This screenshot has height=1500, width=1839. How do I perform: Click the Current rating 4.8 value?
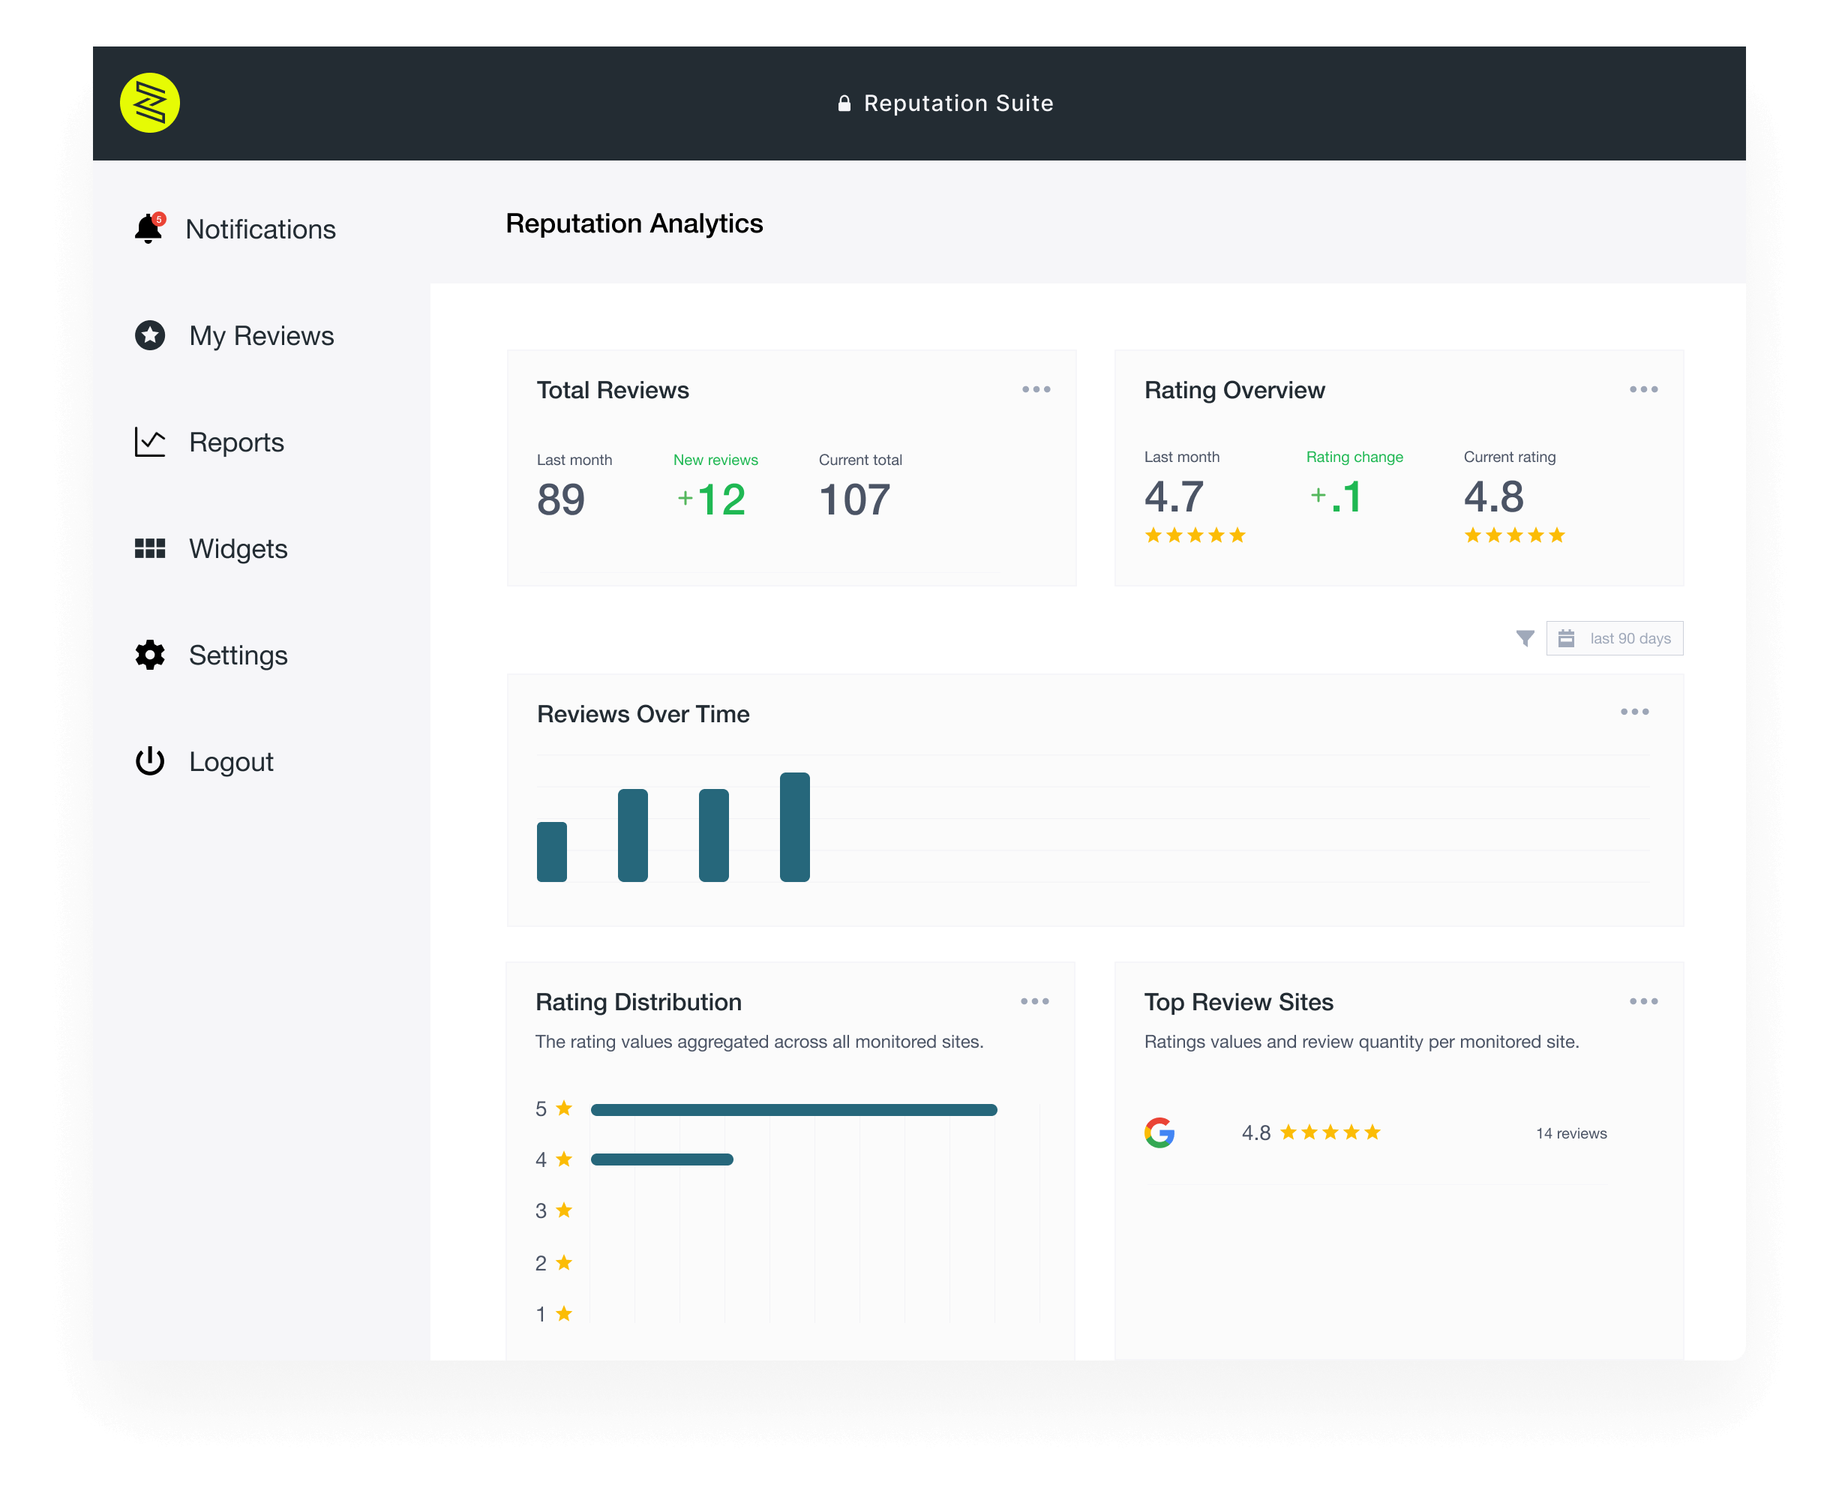[x=1494, y=496]
